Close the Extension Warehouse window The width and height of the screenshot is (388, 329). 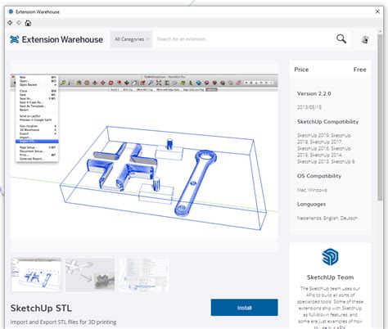click(377, 11)
